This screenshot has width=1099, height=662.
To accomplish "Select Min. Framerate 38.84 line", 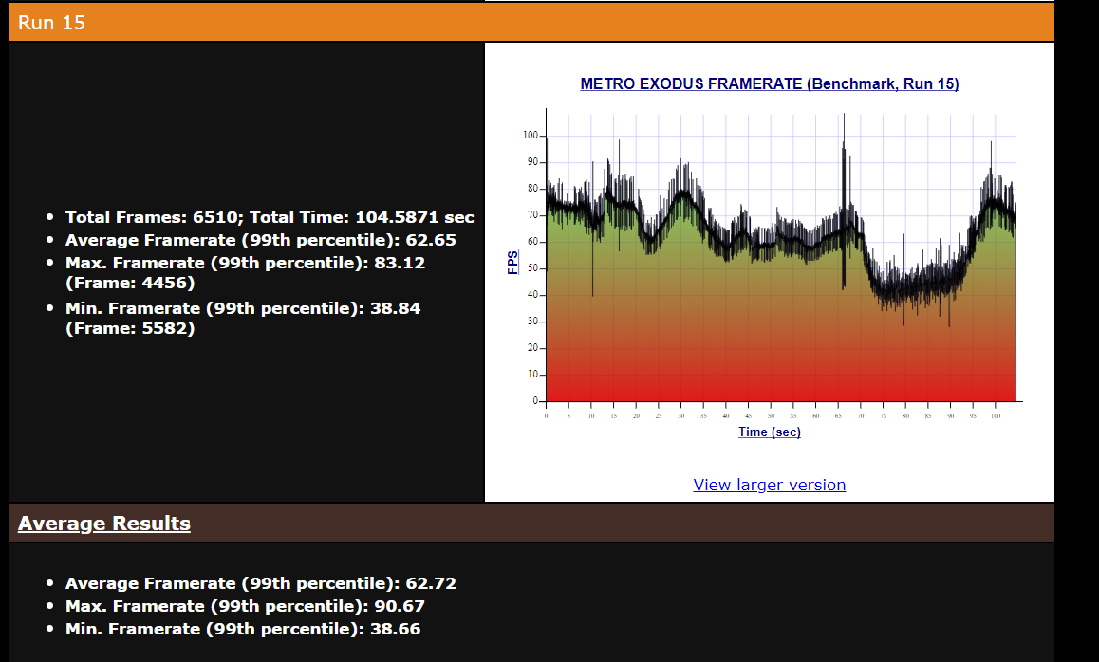I will click(x=243, y=308).
